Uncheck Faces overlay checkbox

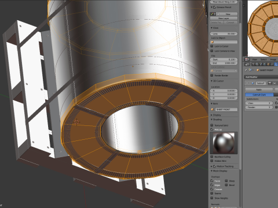212,181
